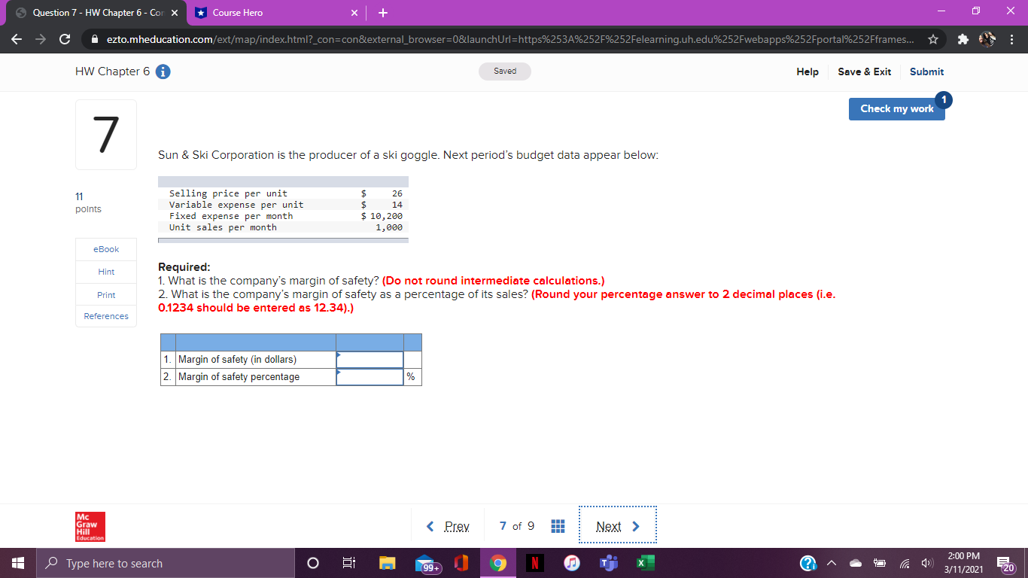Screen dimensions: 1028x578
Task: Submit the homework assignment
Action: click(926, 71)
